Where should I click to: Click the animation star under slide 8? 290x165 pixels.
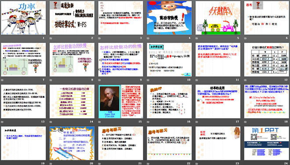point(51,80)
